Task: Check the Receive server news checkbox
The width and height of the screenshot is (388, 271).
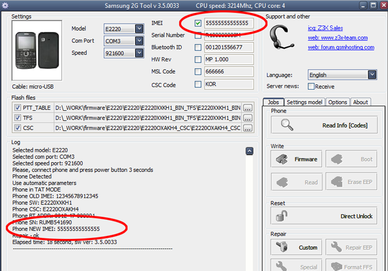Action: click(311, 86)
